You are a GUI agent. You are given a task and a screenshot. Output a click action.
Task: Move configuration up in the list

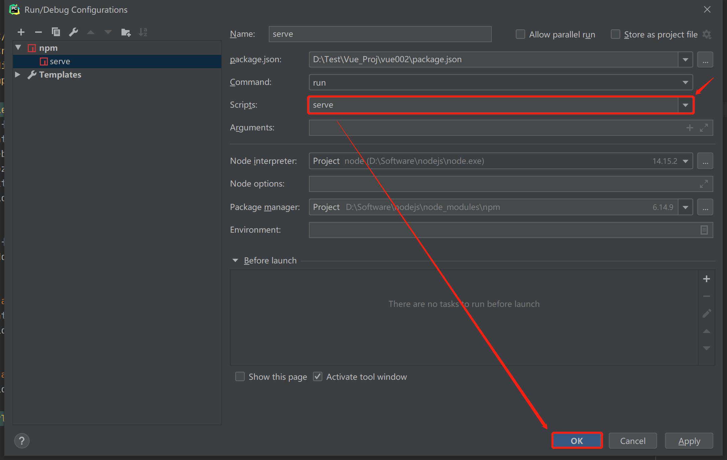(91, 32)
